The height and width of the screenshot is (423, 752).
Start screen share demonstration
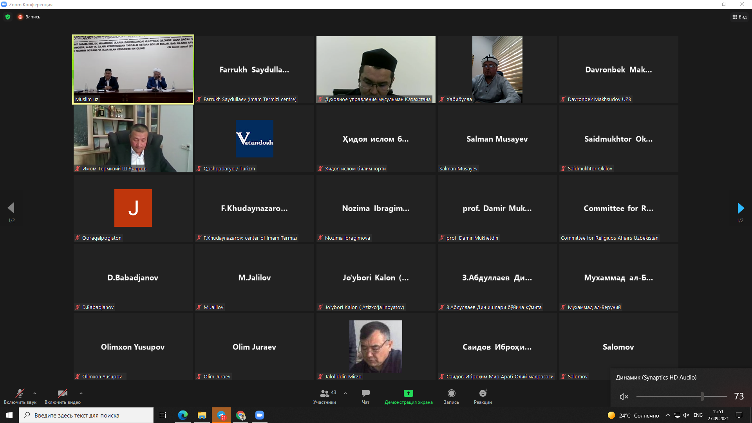point(409,394)
